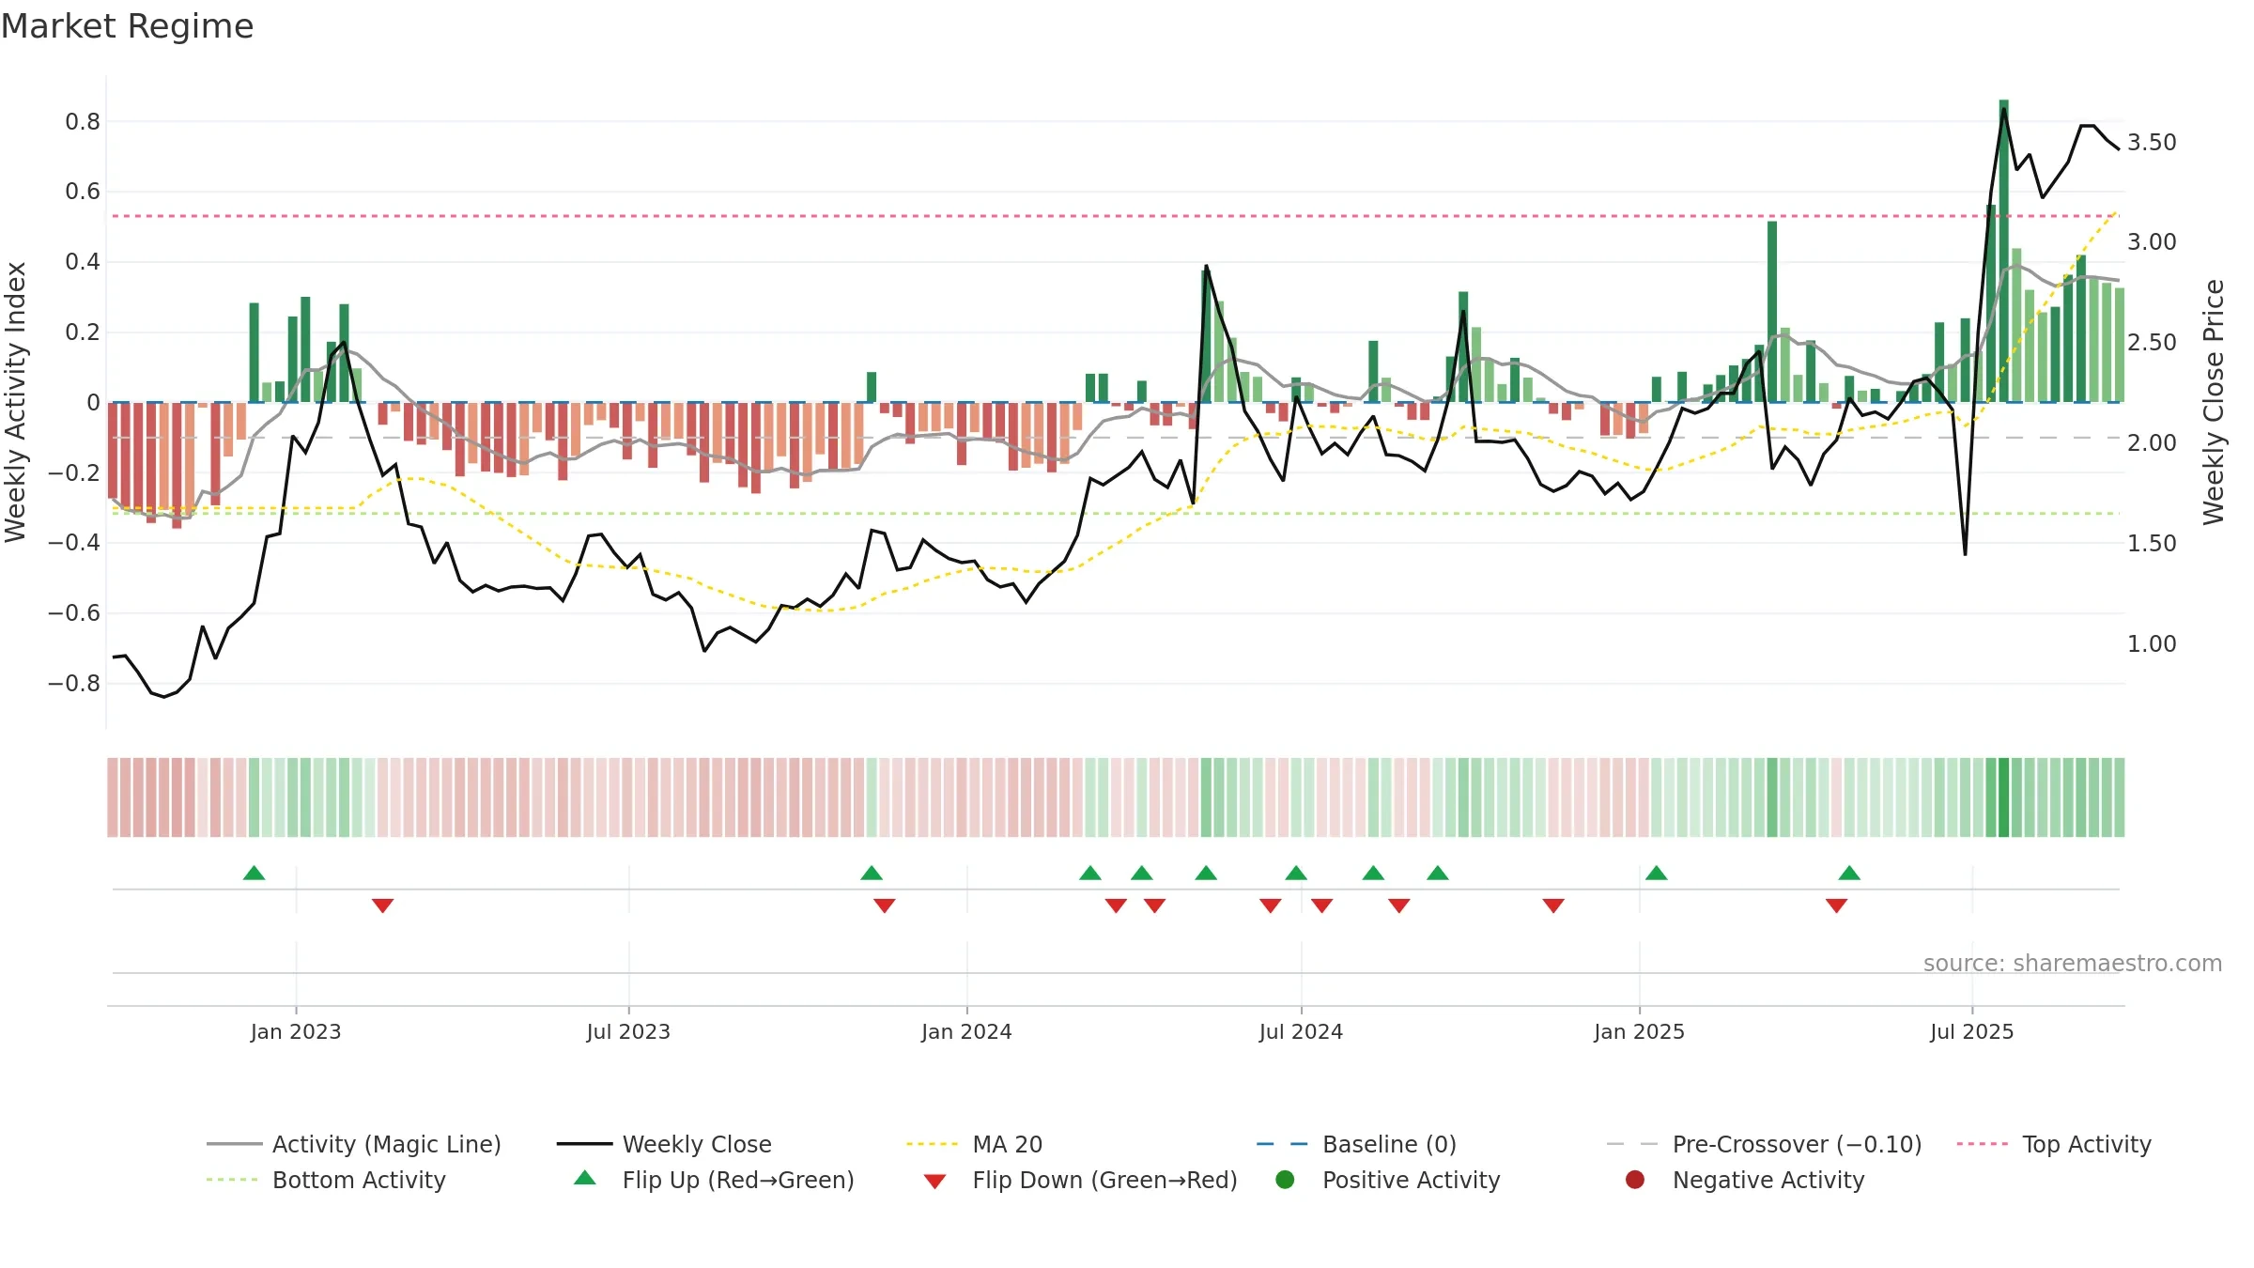Image resolution: width=2254 pixels, height=1268 pixels.
Task: Toggle Flip Down (Green→Red) legend entry
Action: pyautogui.click(x=1080, y=1180)
